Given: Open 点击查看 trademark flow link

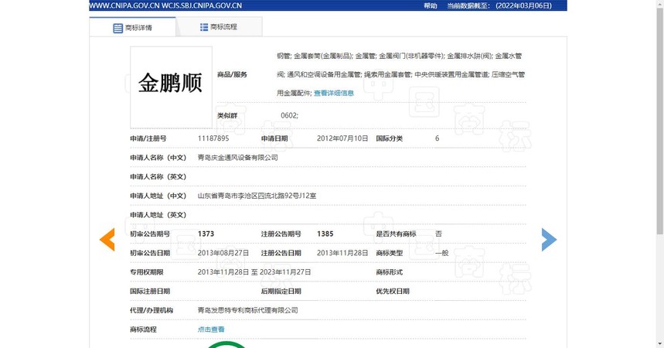Looking at the screenshot, I should pos(211,329).
